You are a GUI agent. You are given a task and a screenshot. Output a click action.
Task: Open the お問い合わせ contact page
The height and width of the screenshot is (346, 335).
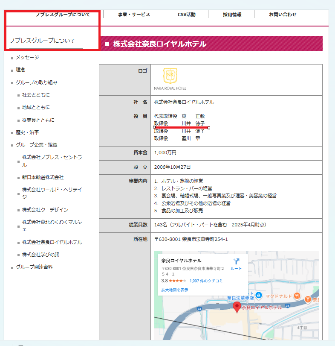click(283, 15)
